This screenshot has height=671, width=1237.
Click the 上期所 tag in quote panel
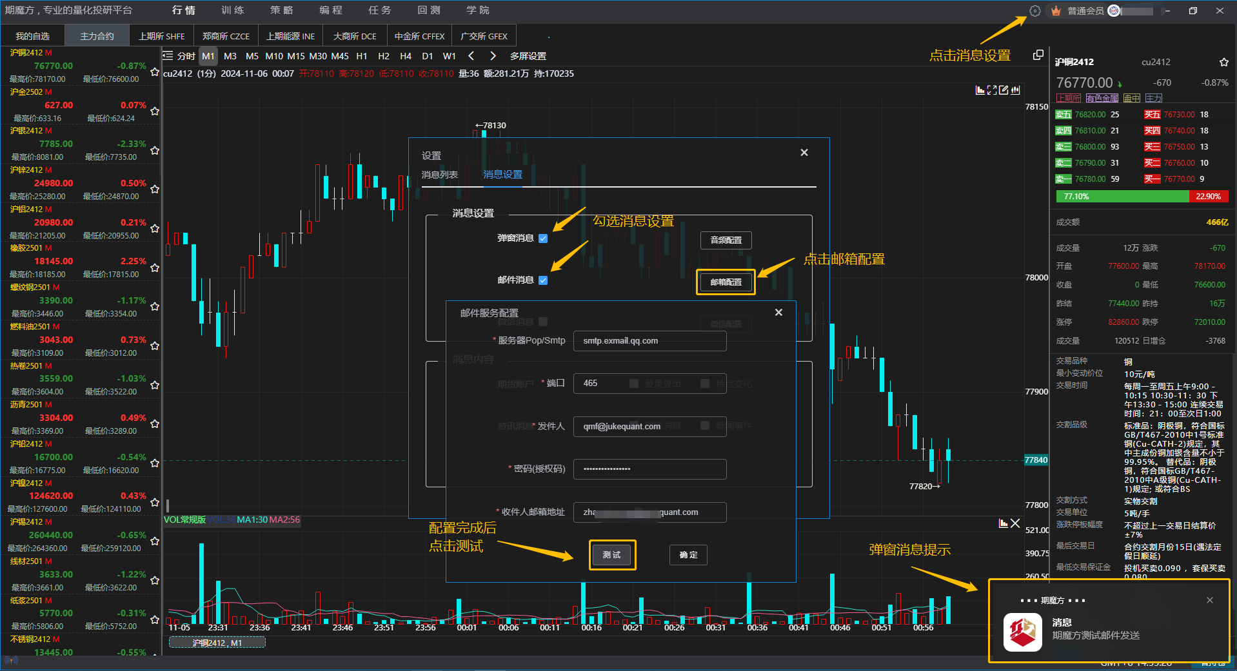pos(1068,98)
